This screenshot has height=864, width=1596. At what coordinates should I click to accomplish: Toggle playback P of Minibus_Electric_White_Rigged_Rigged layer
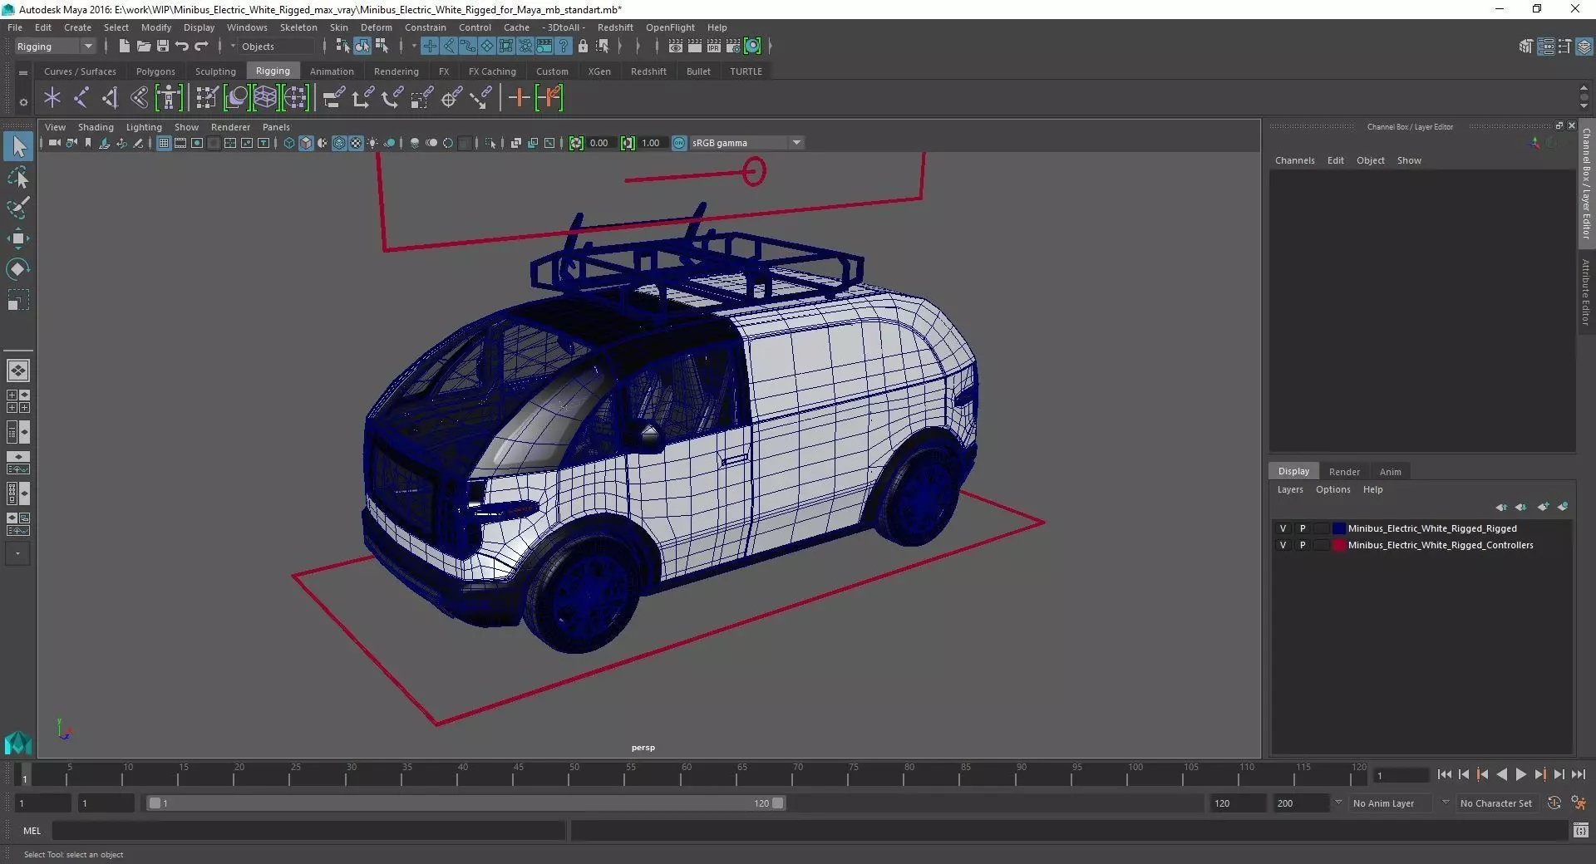(x=1303, y=528)
